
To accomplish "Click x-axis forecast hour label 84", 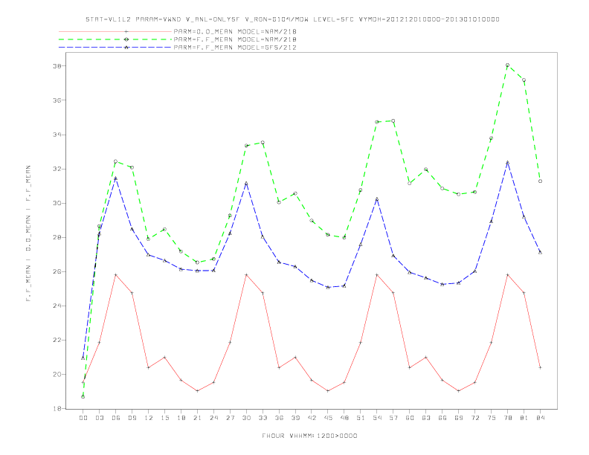I will [540, 418].
